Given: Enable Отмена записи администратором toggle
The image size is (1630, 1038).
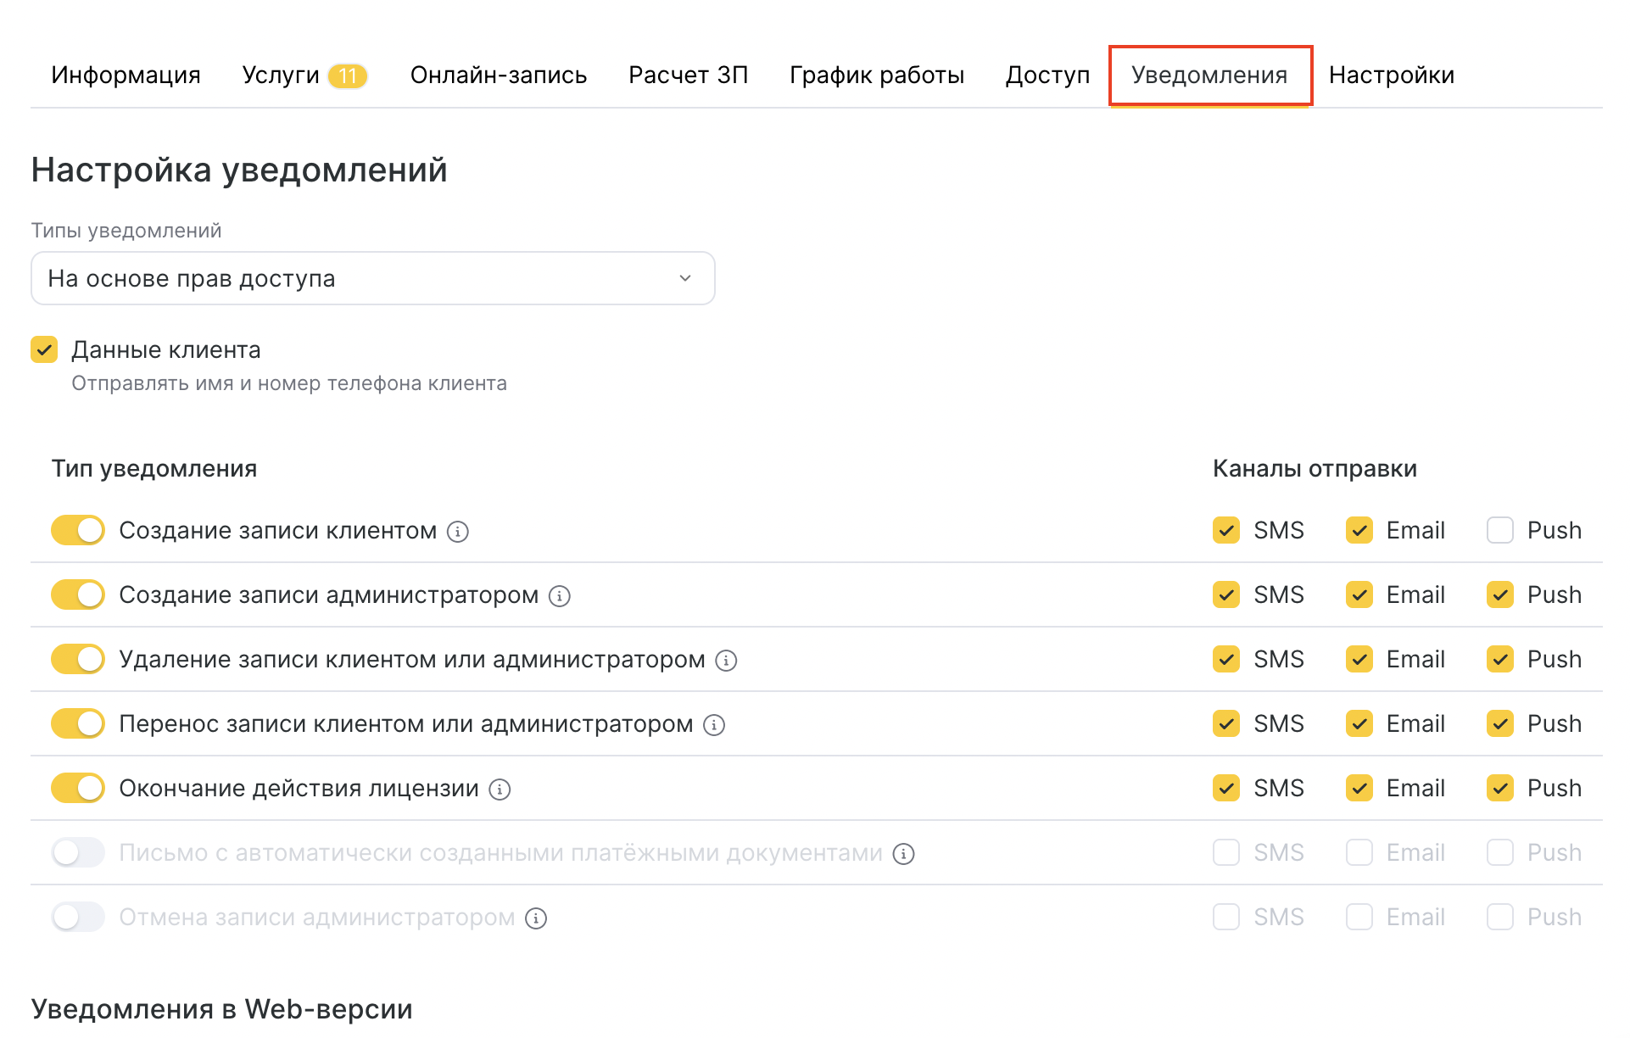Looking at the screenshot, I should point(78,918).
